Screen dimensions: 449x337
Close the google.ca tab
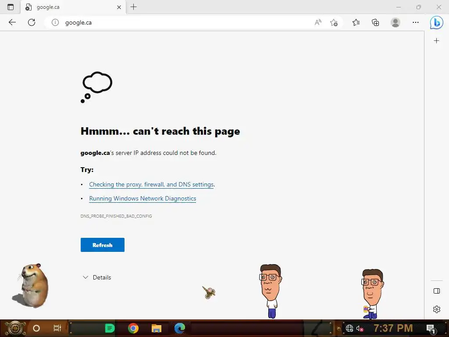click(x=119, y=7)
